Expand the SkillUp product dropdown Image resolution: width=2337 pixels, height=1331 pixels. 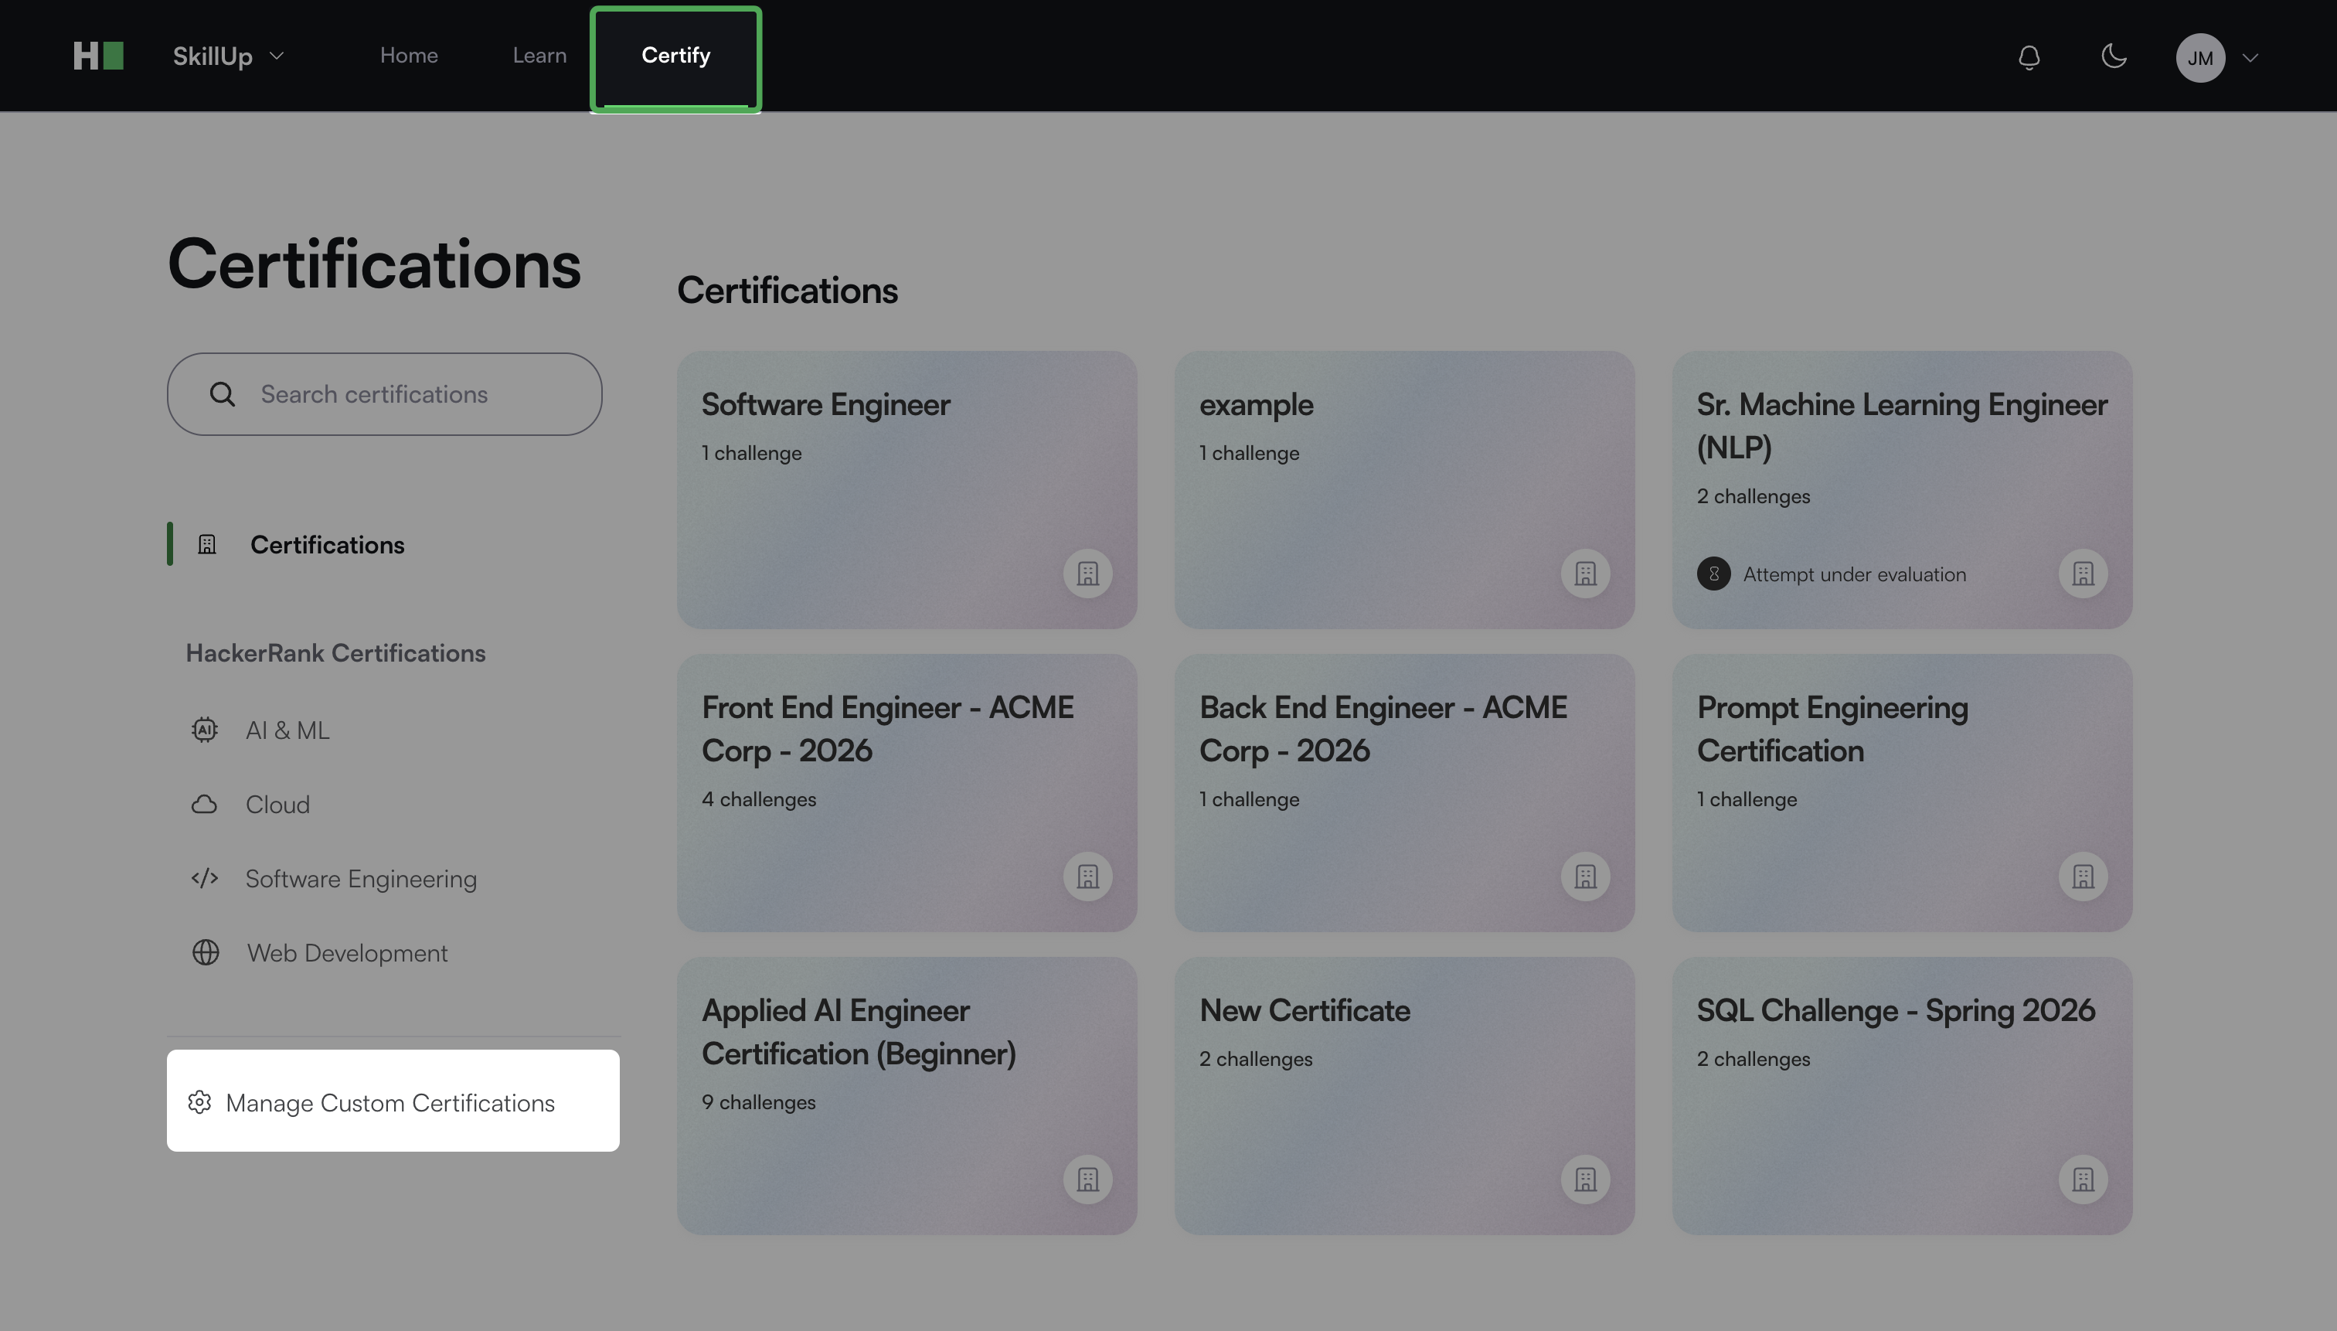pyautogui.click(x=229, y=56)
